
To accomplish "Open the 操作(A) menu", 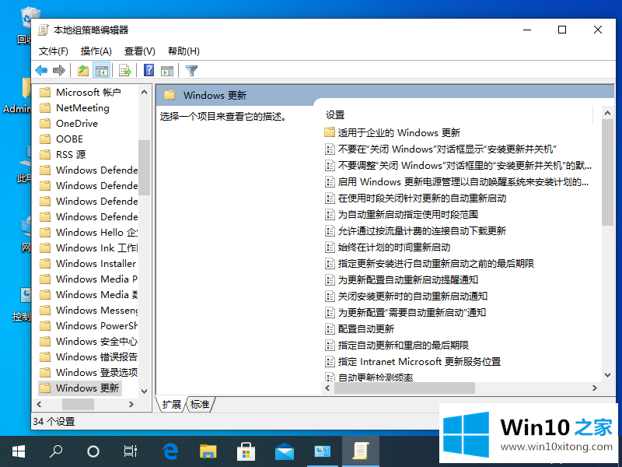I will point(96,51).
